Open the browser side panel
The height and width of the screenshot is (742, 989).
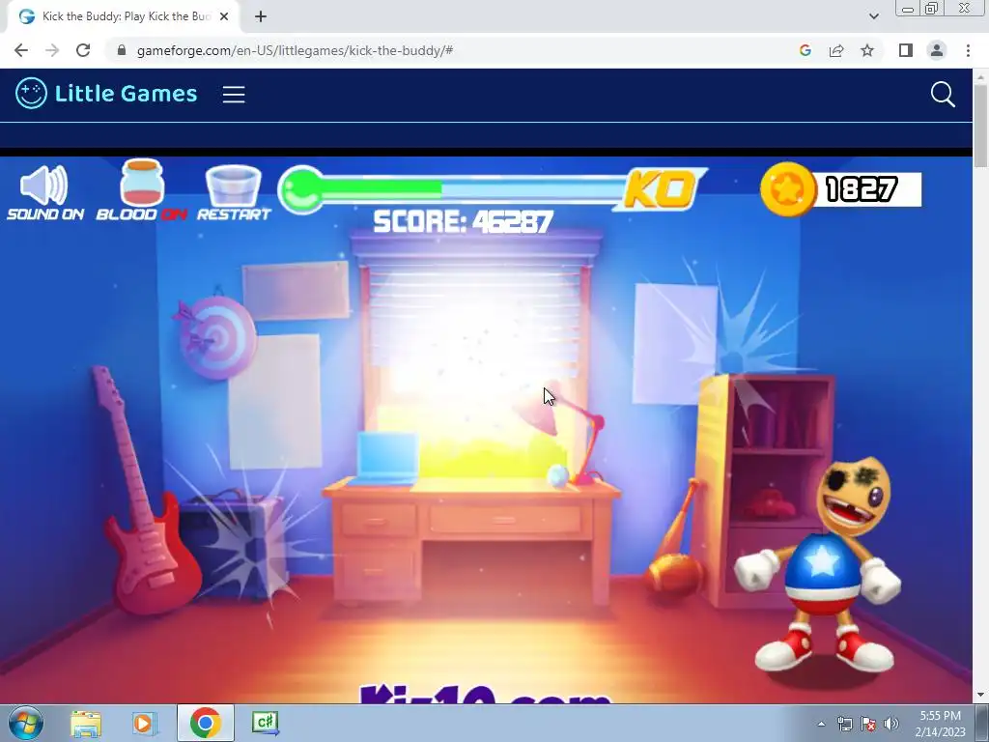[x=906, y=50]
